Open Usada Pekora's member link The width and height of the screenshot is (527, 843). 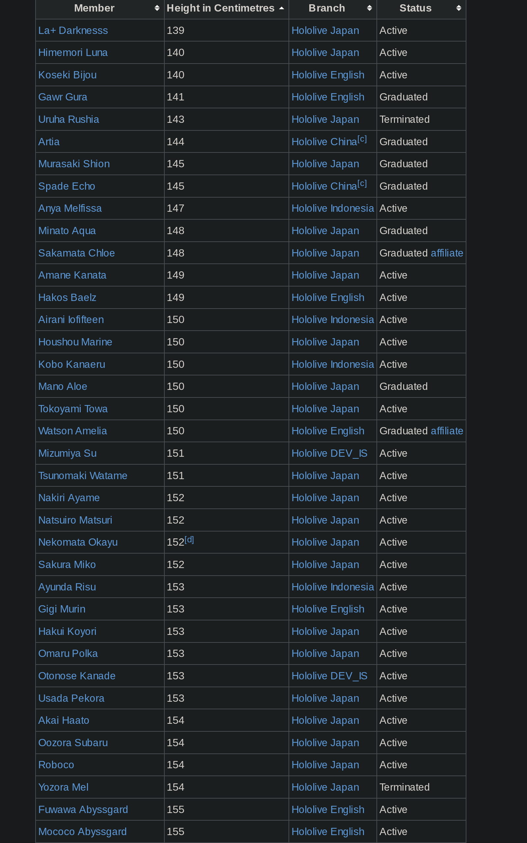click(x=71, y=698)
